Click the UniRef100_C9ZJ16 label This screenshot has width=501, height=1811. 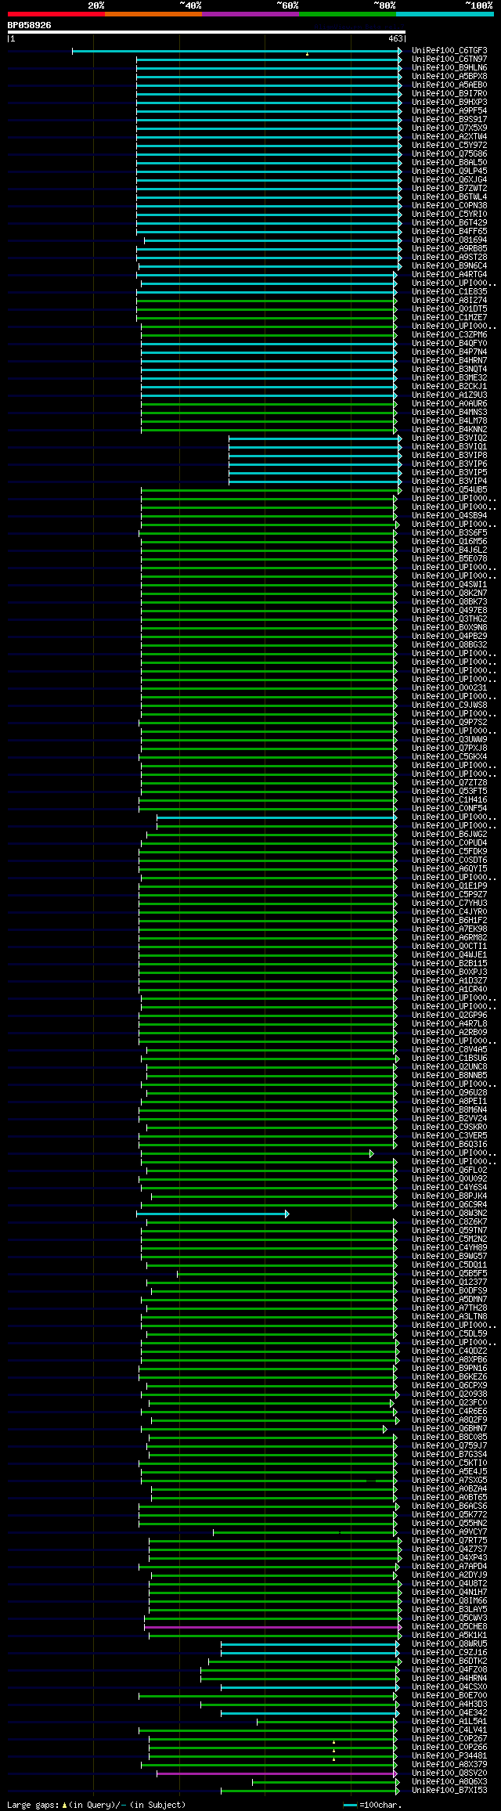pos(449,1653)
